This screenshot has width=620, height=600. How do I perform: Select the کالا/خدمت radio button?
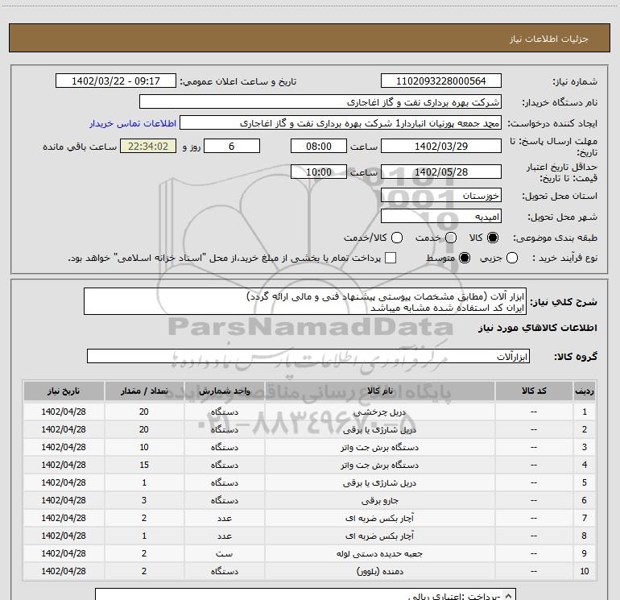[x=397, y=238]
